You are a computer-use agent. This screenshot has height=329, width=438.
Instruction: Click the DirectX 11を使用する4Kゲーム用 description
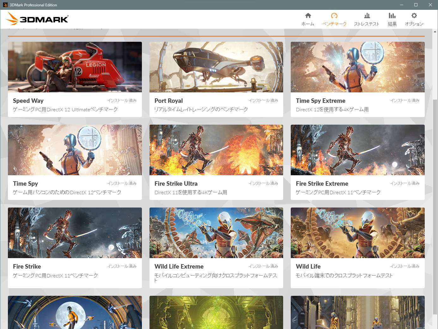(191, 193)
